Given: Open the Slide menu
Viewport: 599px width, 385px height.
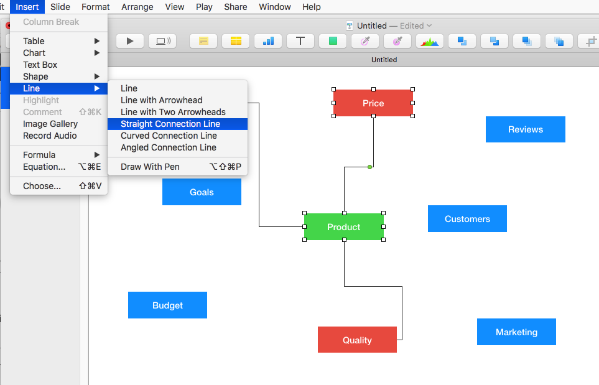Looking at the screenshot, I should pyautogui.click(x=60, y=7).
